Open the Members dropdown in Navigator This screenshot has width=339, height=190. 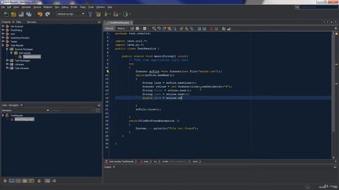[25, 110]
